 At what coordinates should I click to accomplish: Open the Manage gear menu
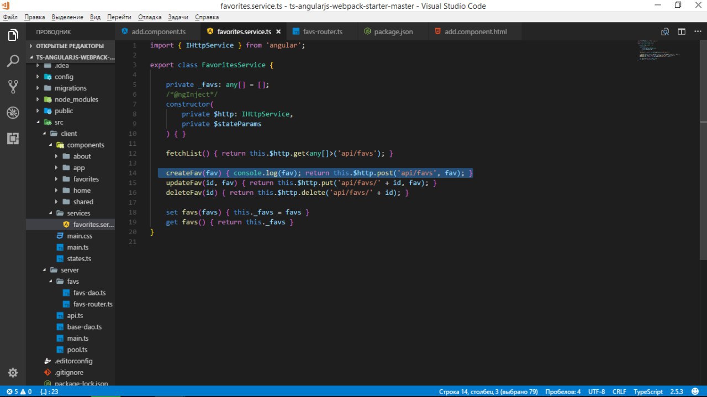(x=13, y=373)
